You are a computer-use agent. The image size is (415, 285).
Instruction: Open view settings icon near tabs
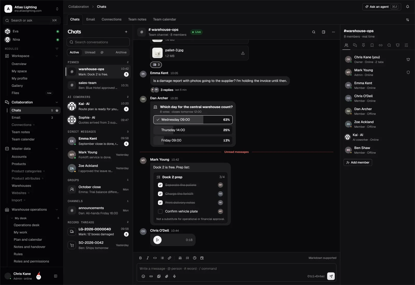tap(407, 20)
